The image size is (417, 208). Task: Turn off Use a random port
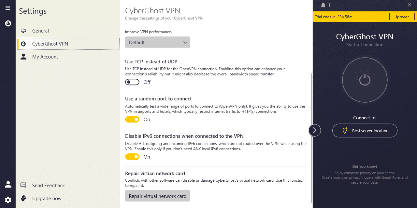132,120
